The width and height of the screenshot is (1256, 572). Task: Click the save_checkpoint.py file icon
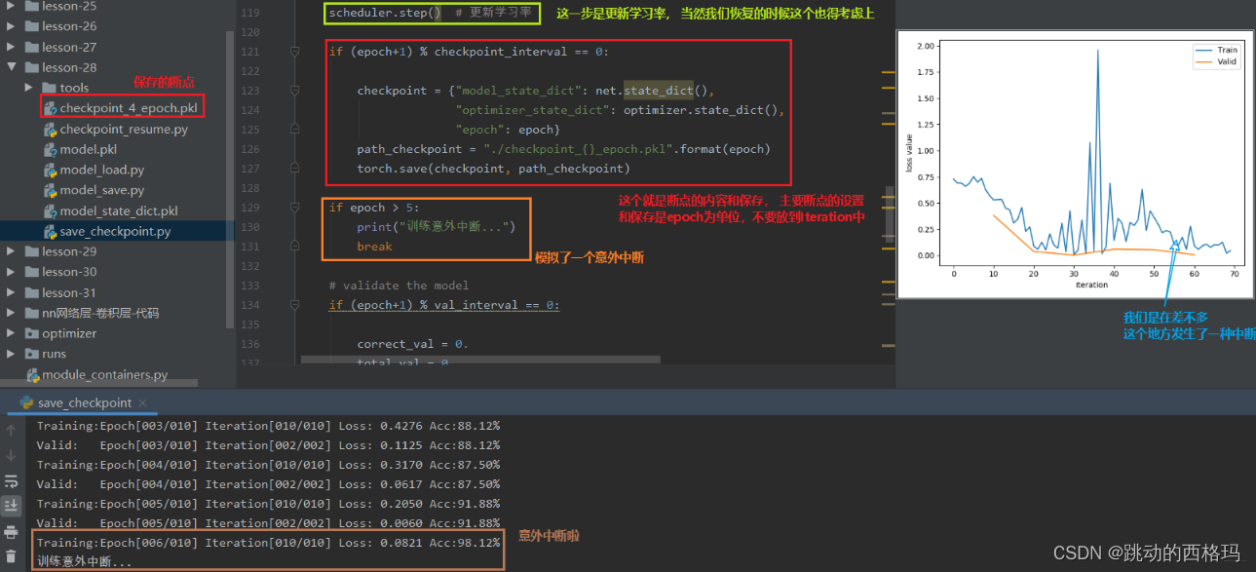click(x=51, y=231)
